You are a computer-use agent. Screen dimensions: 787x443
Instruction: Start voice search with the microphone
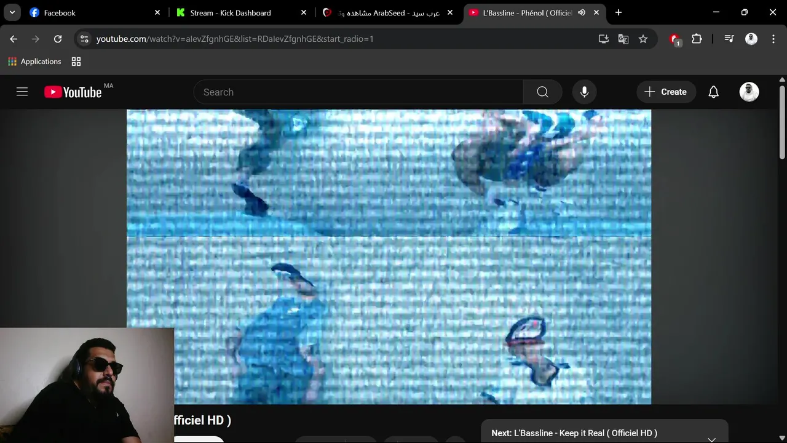pyautogui.click(x=584, y=92)
